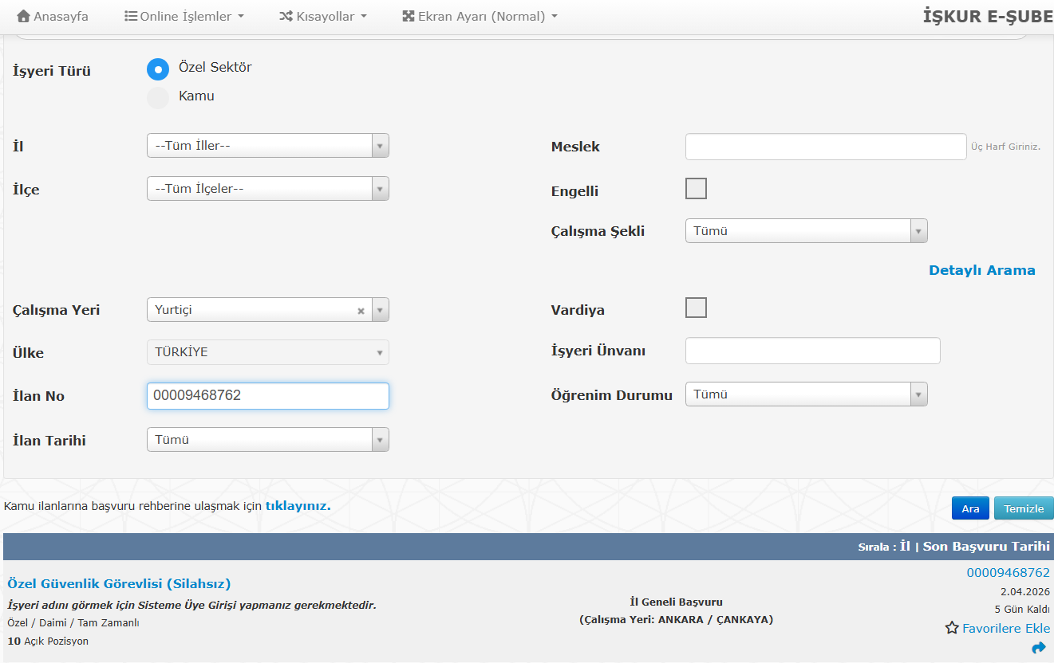This screenshot has width=1054, height=663.
Task: Select the Özel Sektör radio button
Action: 158,69
